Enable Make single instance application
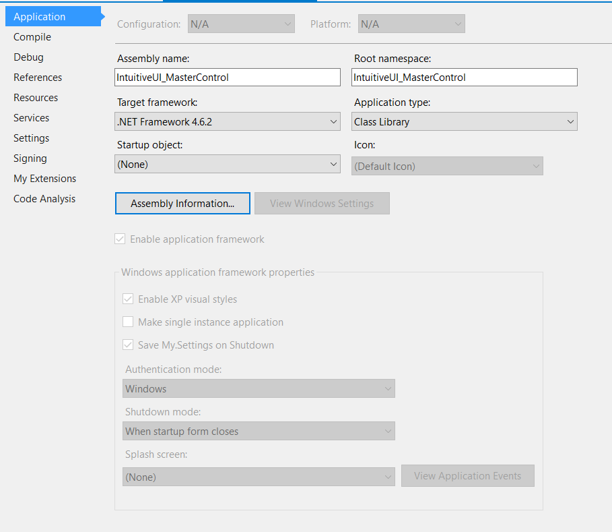This screenshot has height=532, width=612. tap(128, 322)
